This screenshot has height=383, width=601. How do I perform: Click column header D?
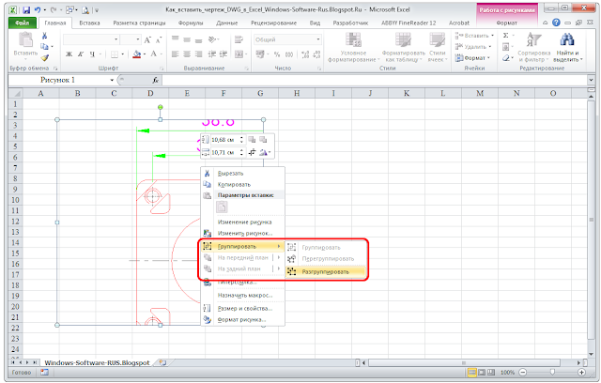[150, 93]
